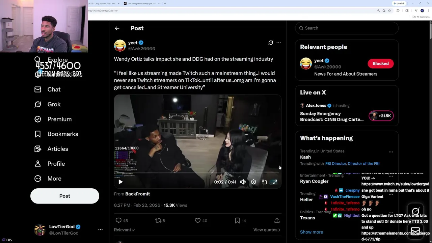This screenshot has width=432, height=243.
Task: Open the Texans trending topic
Action: (x=307, y=218)
